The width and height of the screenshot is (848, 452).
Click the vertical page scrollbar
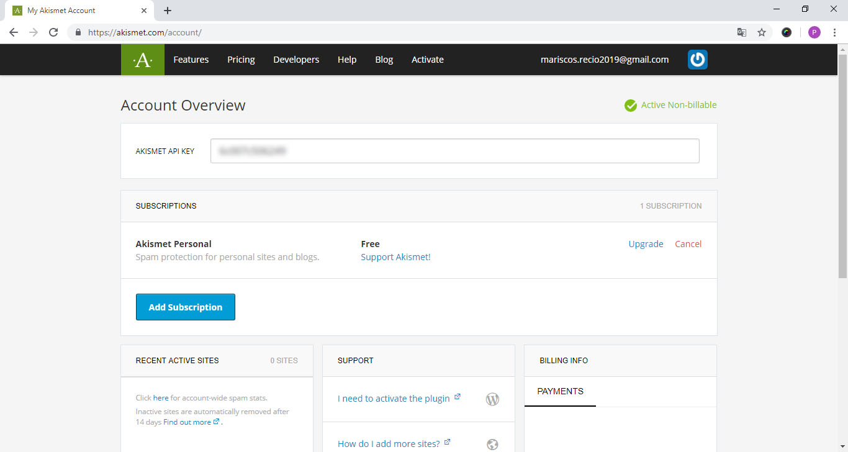pyautogui.click(x=842, y=166)
